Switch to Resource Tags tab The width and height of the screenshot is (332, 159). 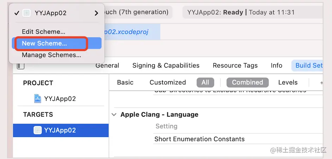point(235,65)
